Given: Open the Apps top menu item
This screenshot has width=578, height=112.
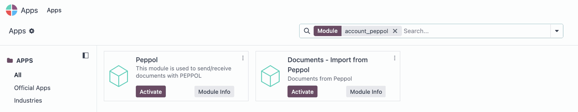Looking at the screenshot, I should point(54,10).
